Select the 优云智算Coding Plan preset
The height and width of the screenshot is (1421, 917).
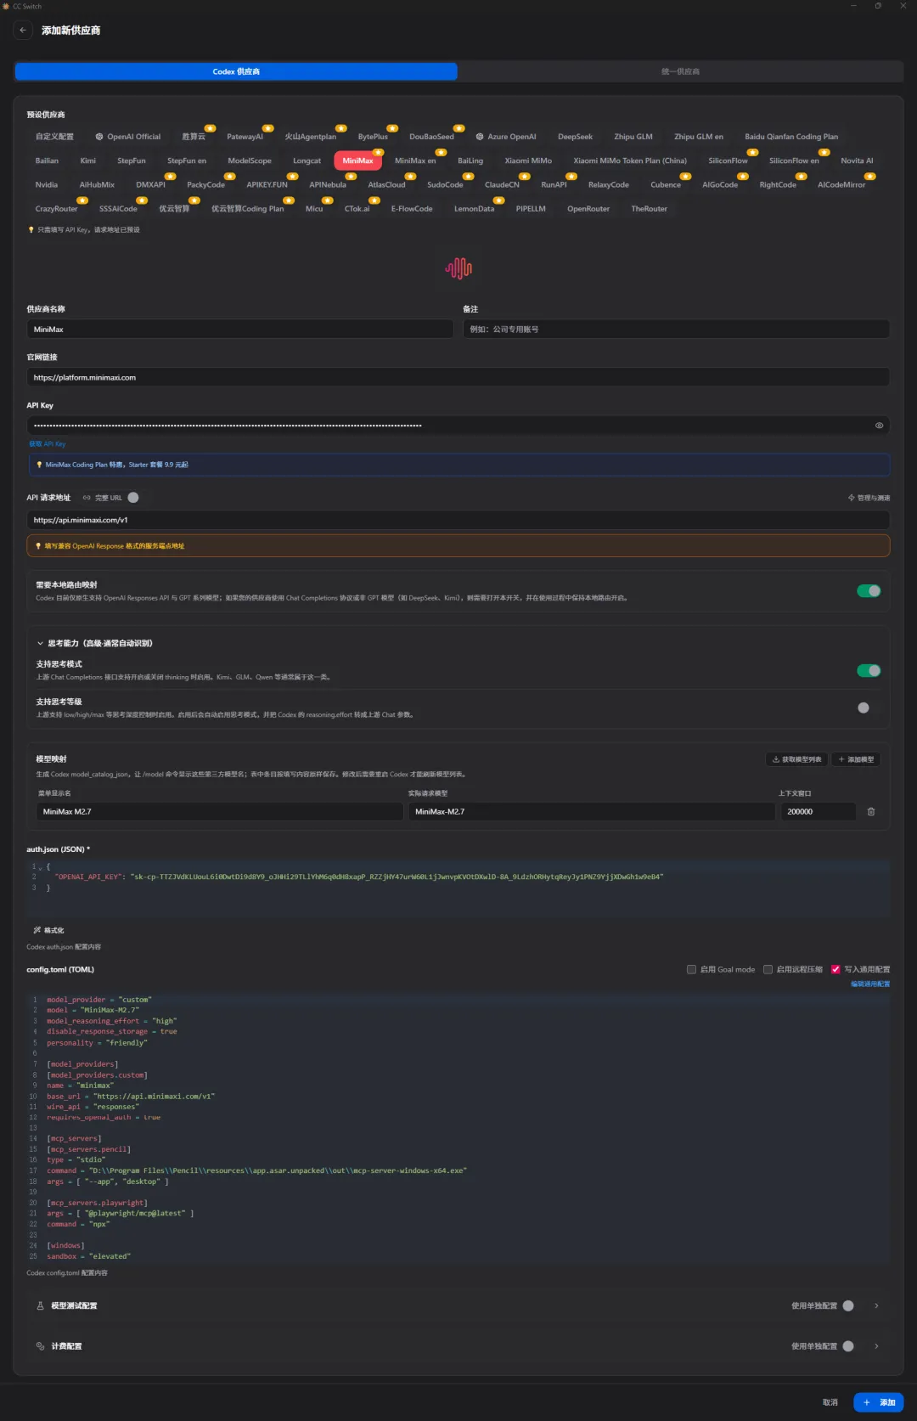coord(248,209)
